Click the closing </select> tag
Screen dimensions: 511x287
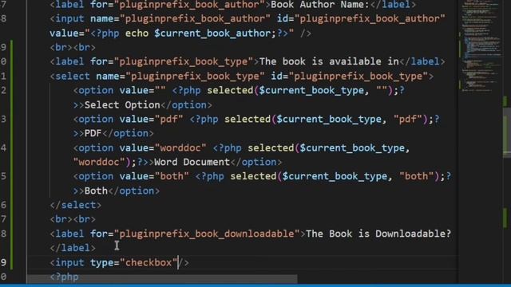76,205
